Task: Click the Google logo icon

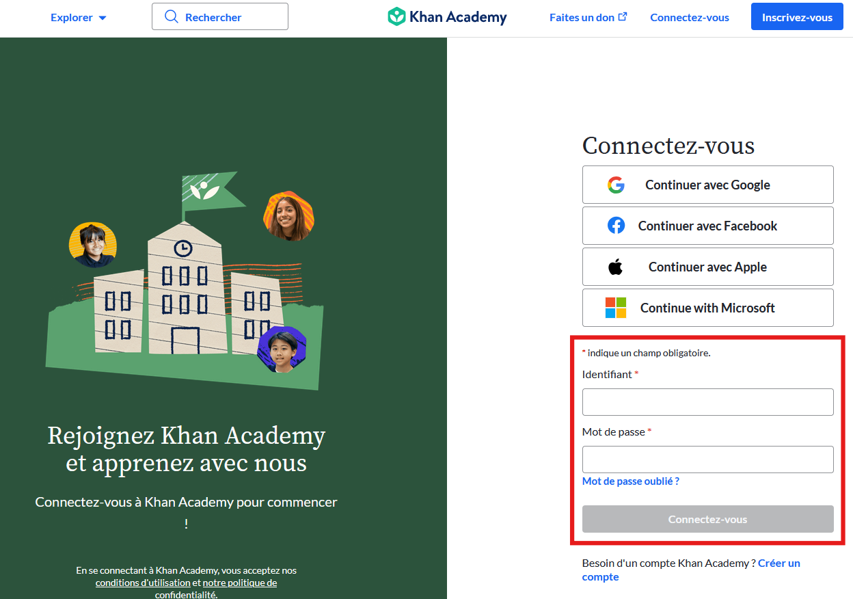Action: (616, 185)
